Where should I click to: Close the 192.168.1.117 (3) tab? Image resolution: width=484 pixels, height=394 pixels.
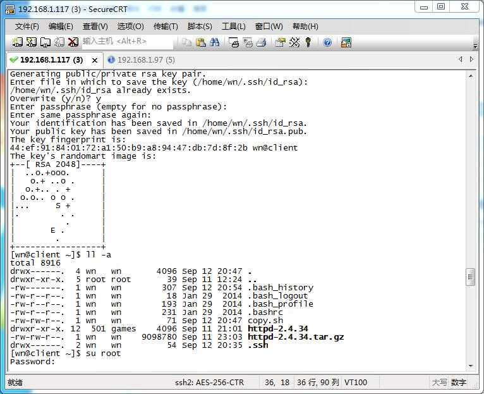click(95, 60)
